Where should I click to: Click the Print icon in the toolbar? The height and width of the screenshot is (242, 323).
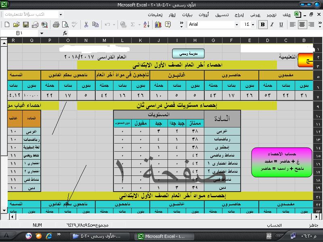(56, 25)
